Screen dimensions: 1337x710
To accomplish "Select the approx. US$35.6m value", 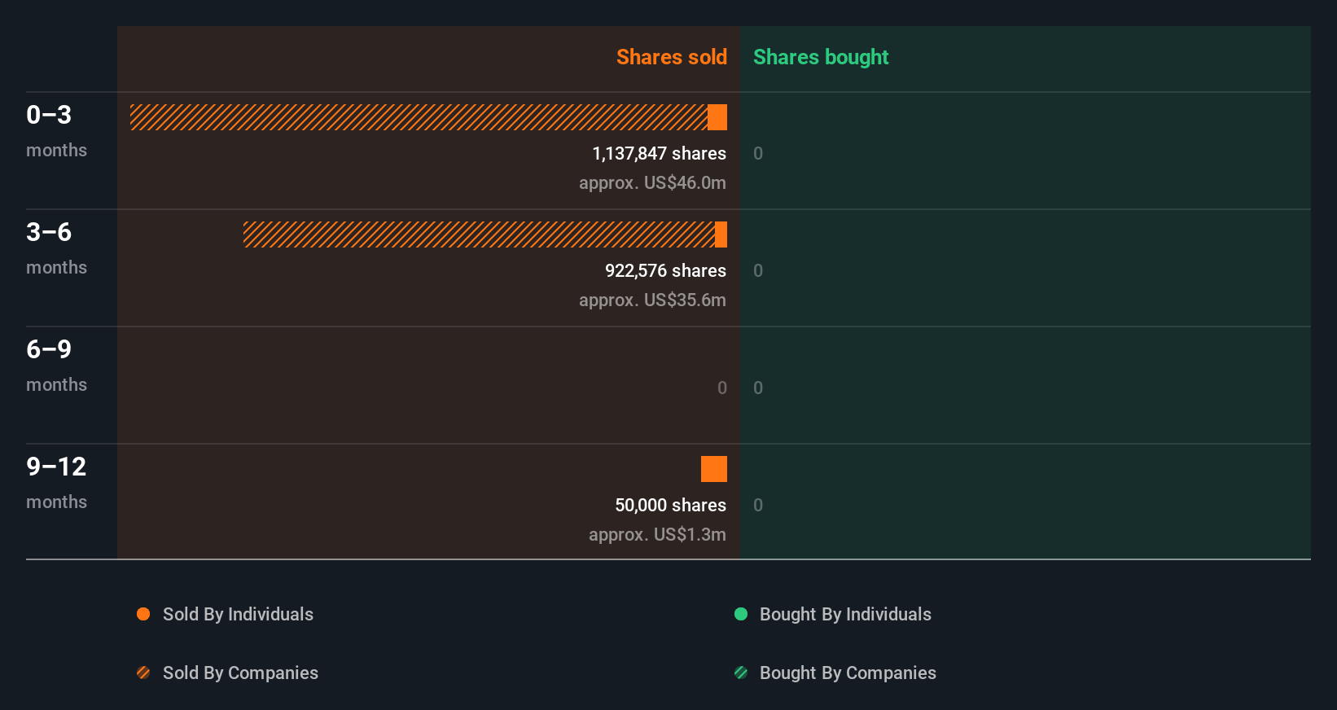I will [652, 300].
